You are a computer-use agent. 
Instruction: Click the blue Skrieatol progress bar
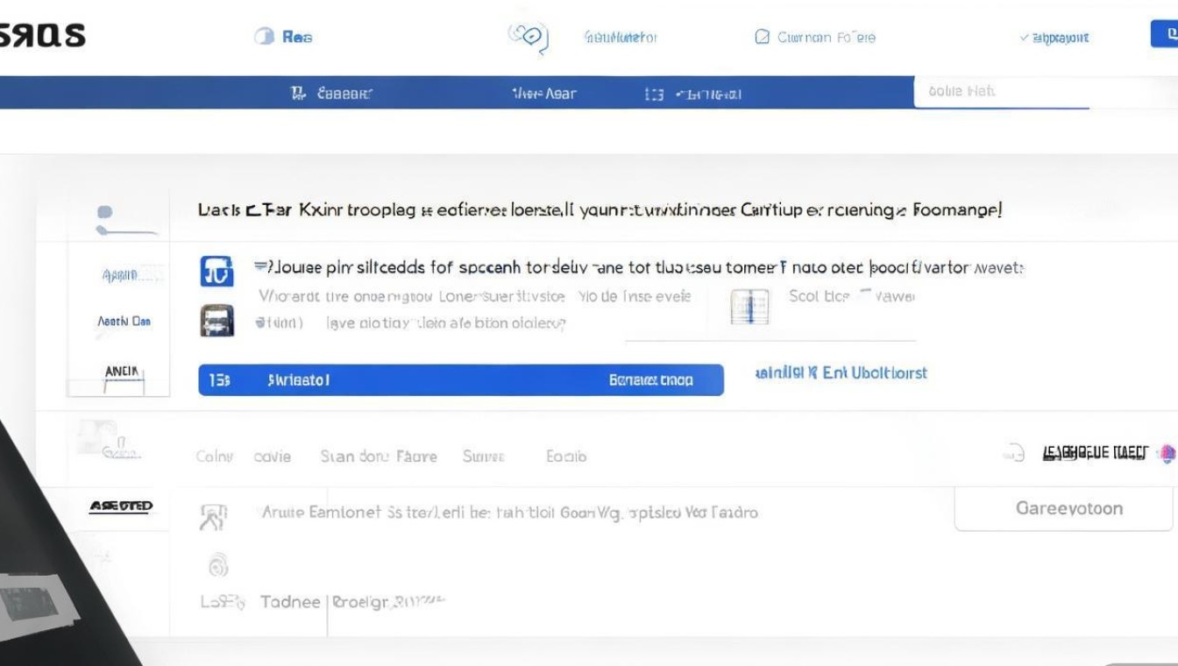460,380
